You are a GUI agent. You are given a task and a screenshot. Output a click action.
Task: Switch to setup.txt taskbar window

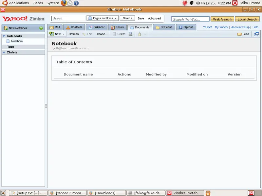28,193
